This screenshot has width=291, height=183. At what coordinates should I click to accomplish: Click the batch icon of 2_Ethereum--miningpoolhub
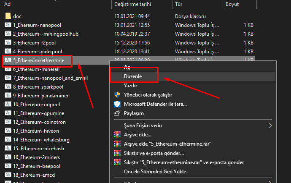pyautogui.click(x=8, y=34)
